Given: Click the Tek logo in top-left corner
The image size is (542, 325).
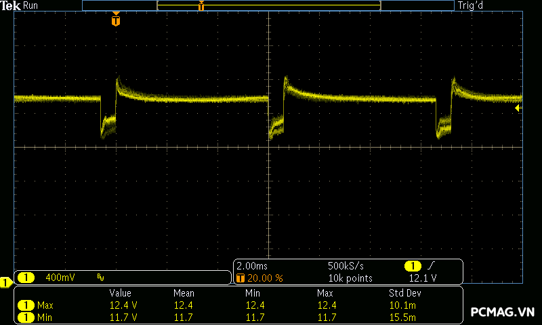Looking at the screenshot, I should 11,5.
